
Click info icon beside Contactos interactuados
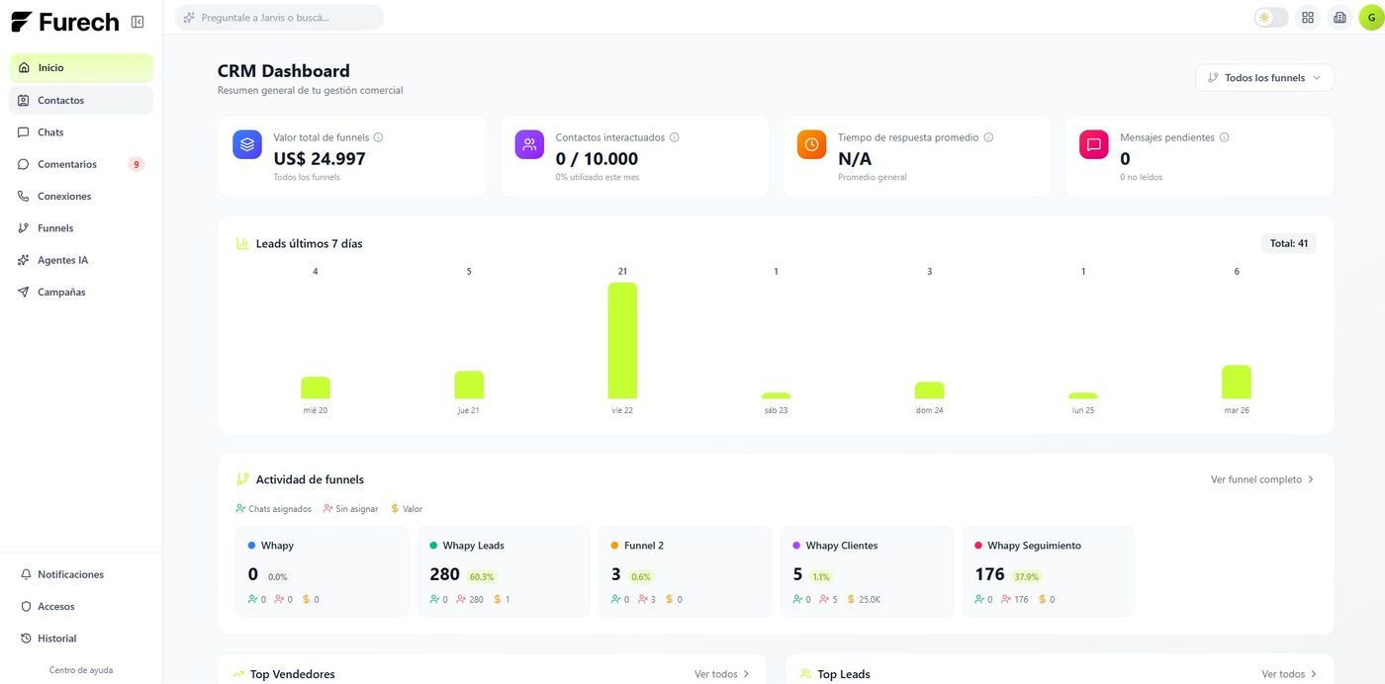[675, 137]
